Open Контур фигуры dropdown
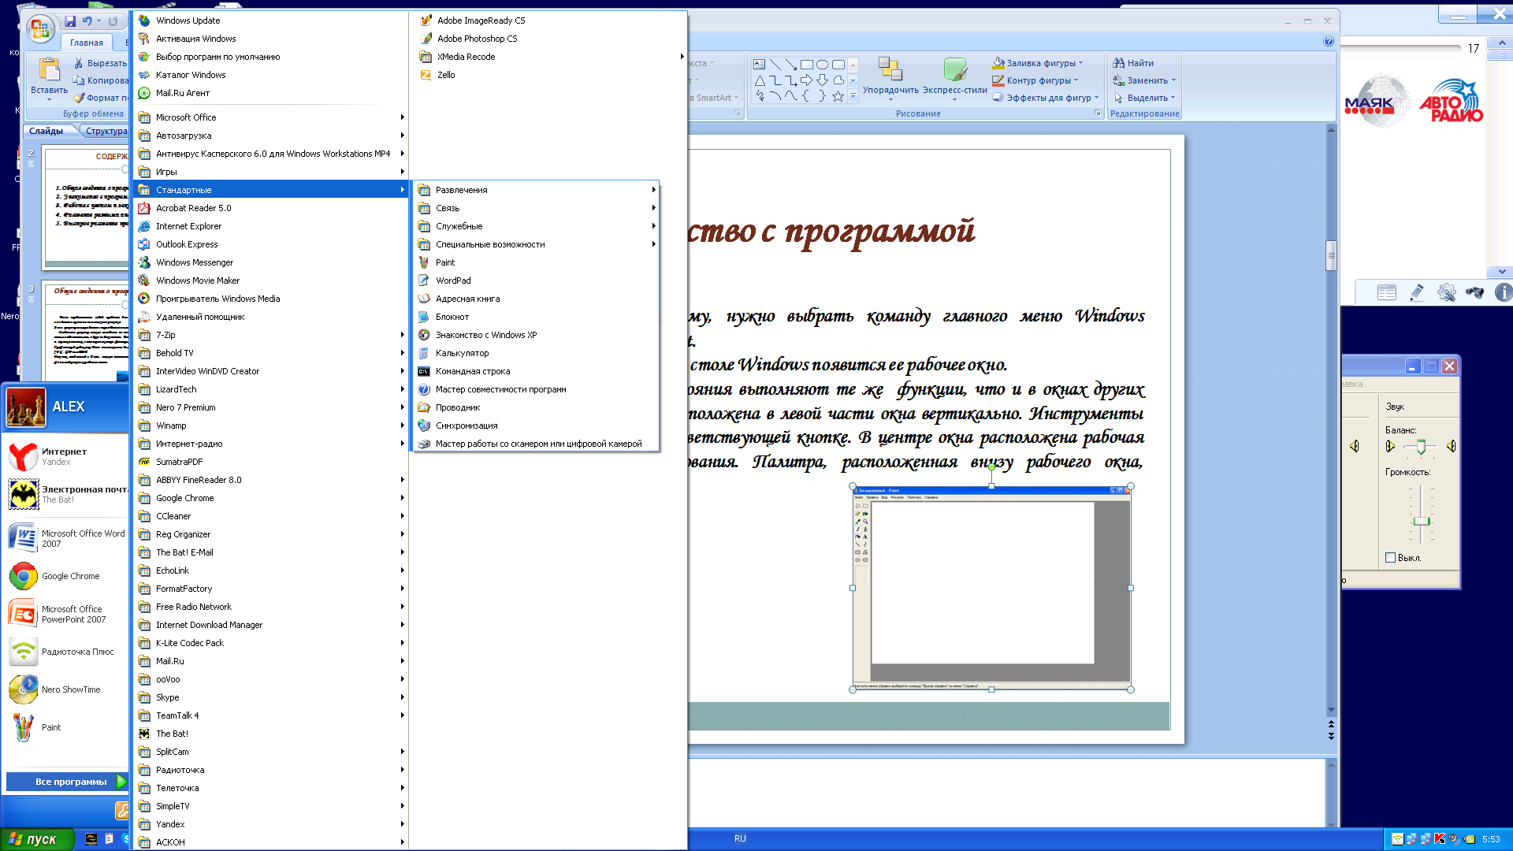Viewport: 1513px width, 851px height. [1035, 80]
